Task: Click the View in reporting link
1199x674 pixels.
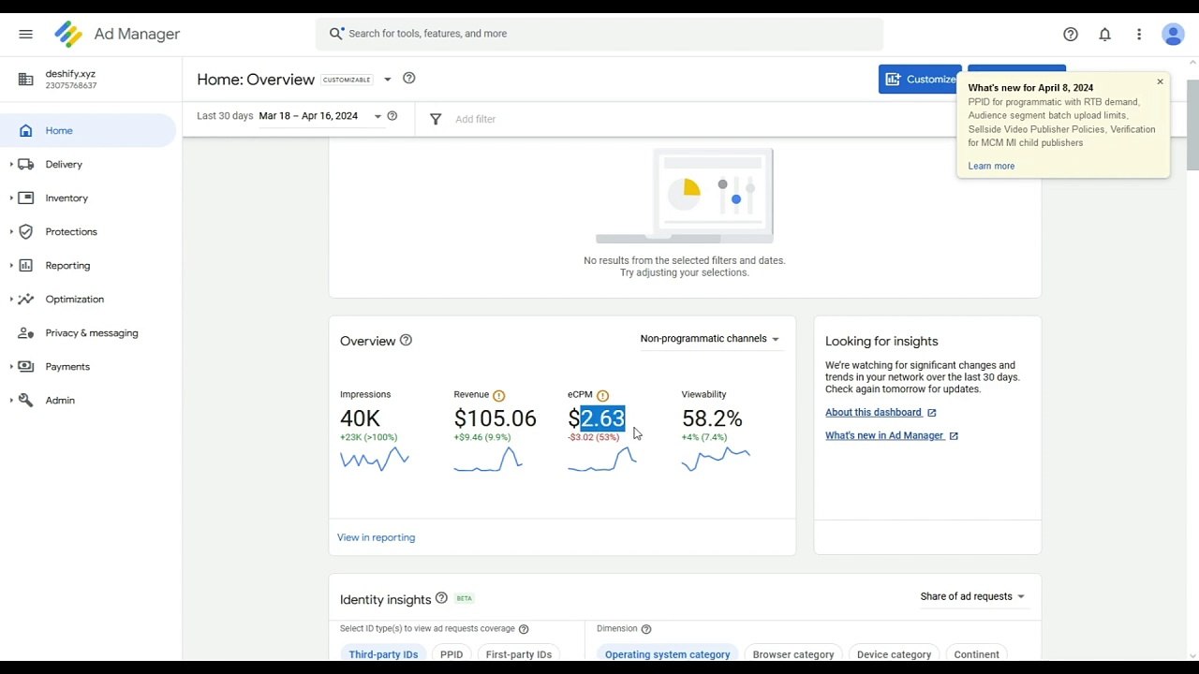Action: coord(376,537)
